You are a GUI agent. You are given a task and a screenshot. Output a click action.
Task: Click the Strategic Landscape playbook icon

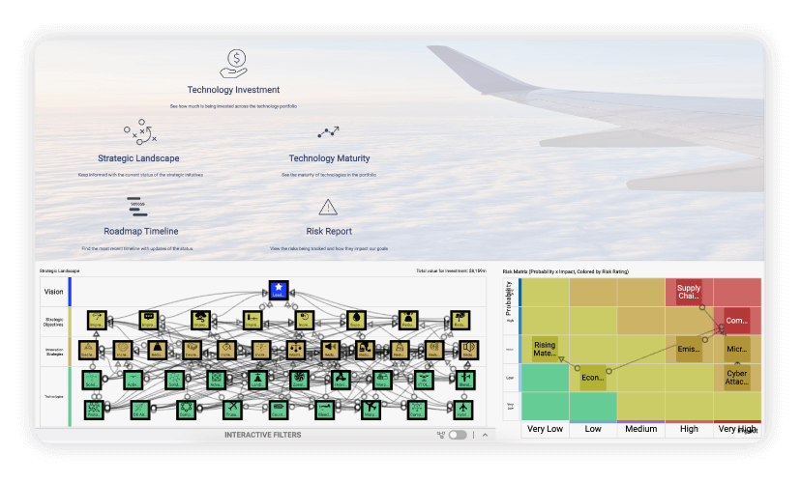pos(138,132)
